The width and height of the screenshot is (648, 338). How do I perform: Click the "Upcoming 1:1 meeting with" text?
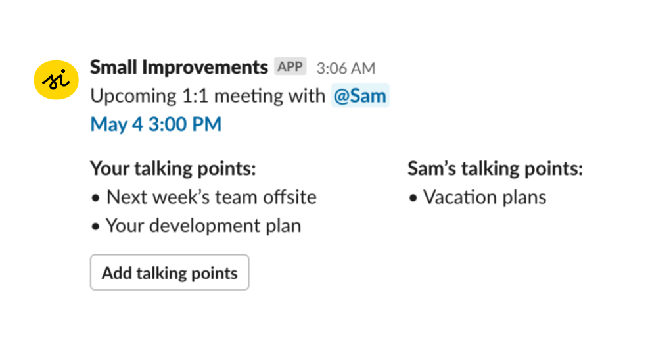pos(208,96)
